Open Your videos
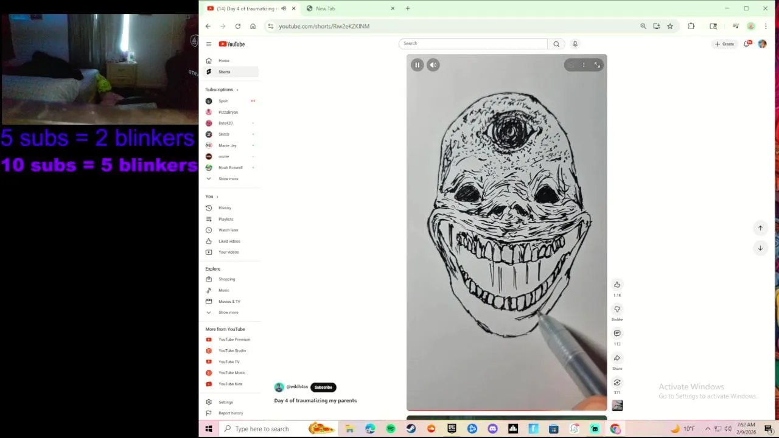Screen dimensions: 779x438 231,252
